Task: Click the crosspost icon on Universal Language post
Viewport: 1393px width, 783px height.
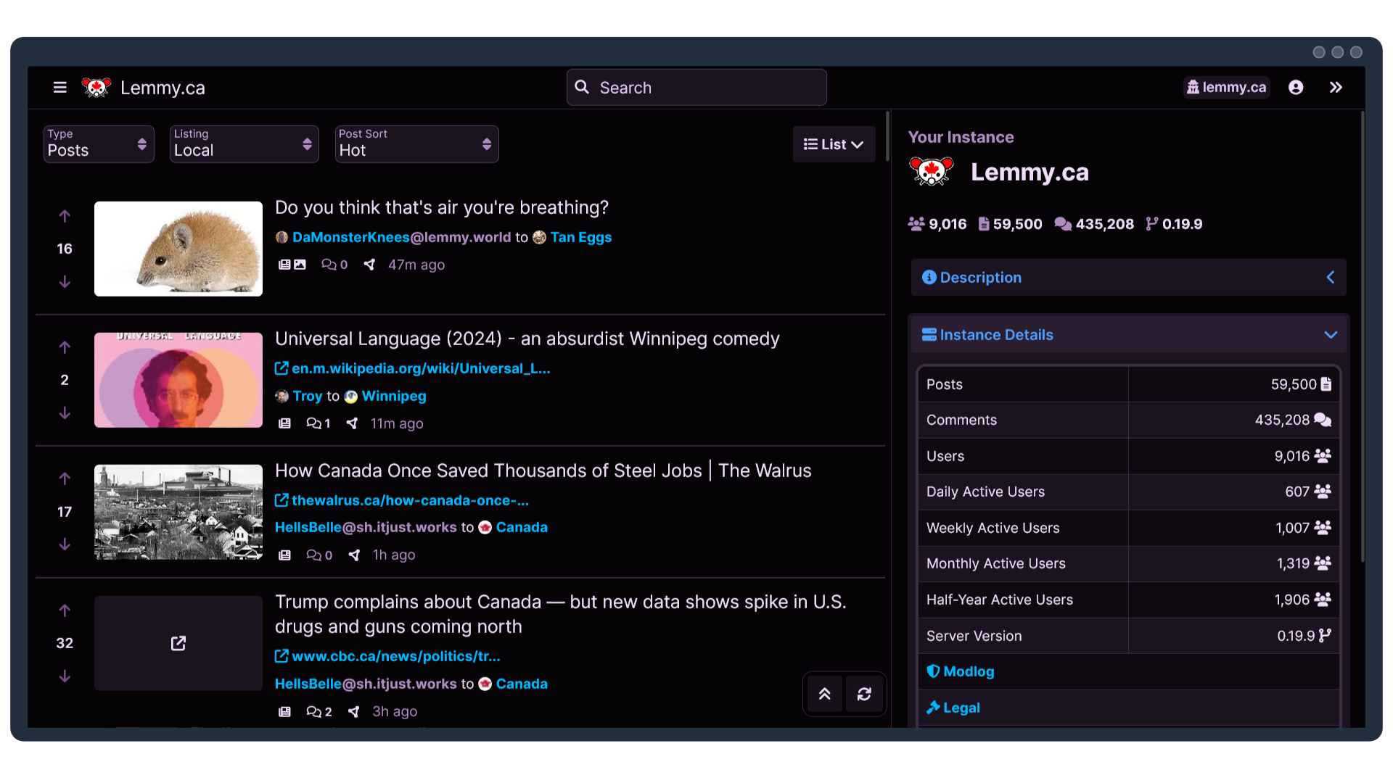Action: 352,423
